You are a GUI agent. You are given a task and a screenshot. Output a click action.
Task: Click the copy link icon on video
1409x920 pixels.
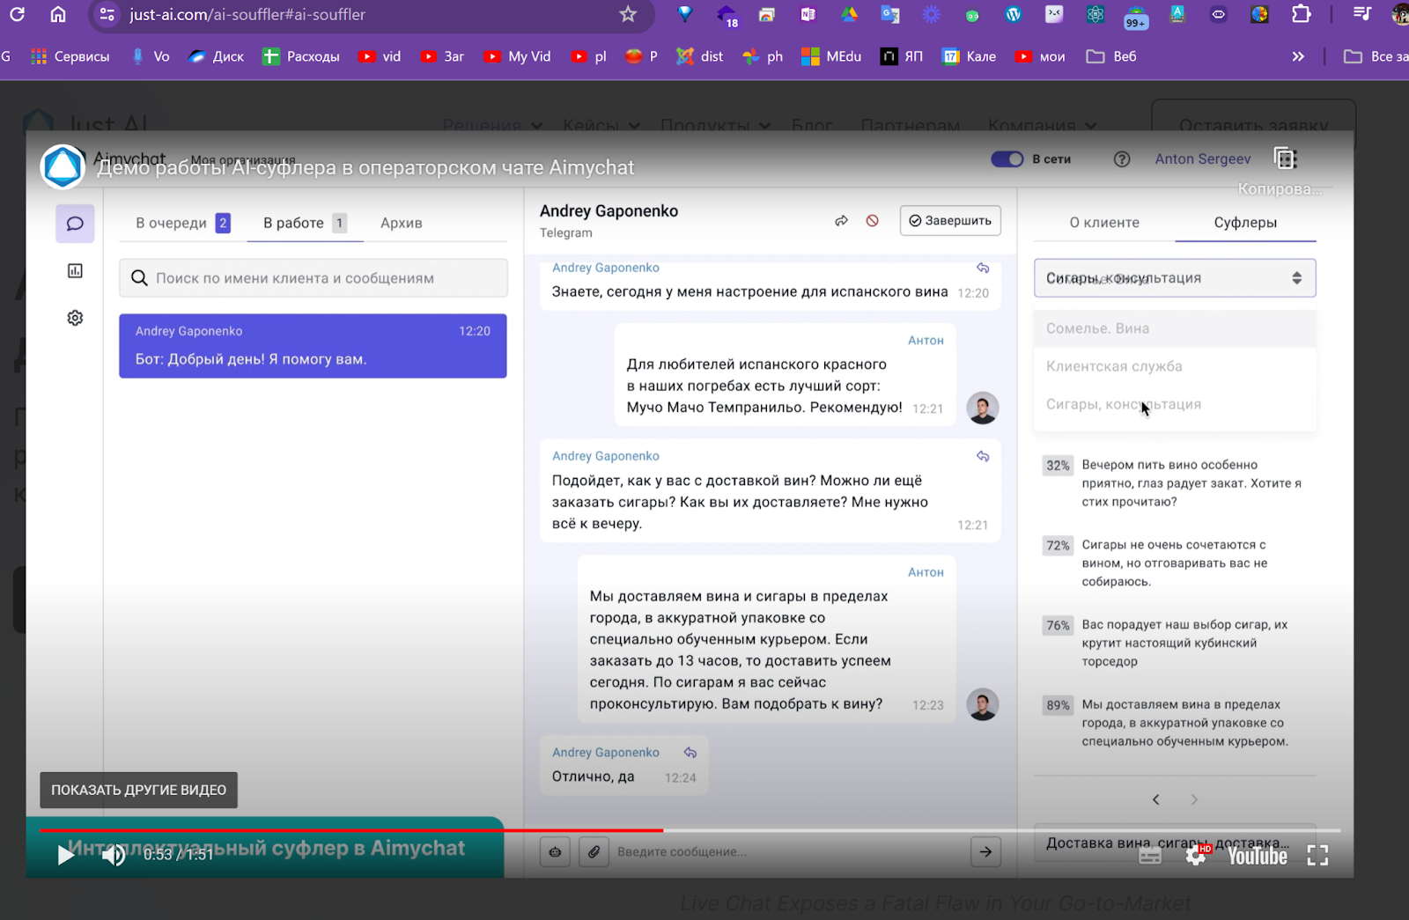click(1286, 159)
